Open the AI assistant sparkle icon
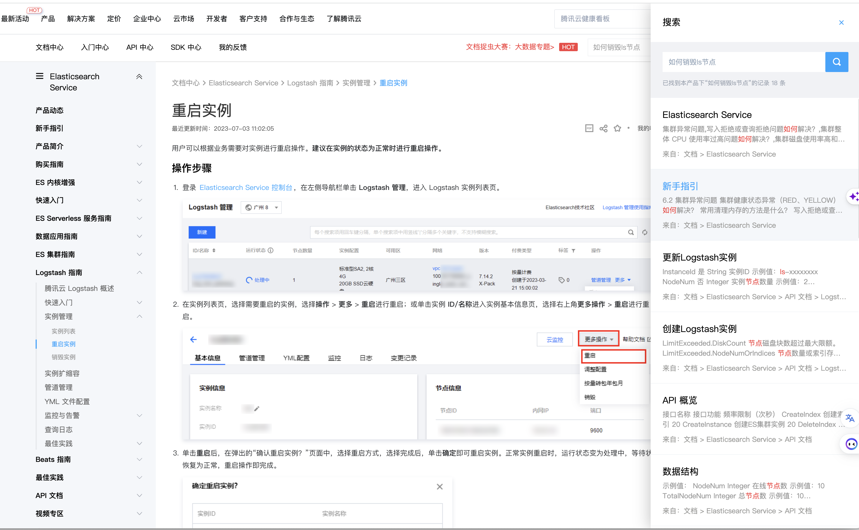 pos(853,196)
